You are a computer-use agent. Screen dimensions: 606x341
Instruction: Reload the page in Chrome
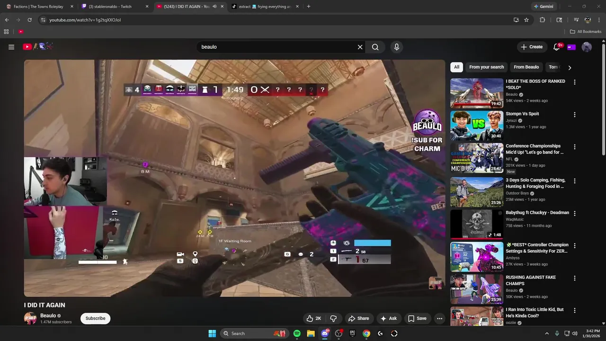29,20
